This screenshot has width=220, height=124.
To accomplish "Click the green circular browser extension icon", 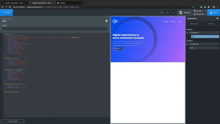I will tap(201, 7).
